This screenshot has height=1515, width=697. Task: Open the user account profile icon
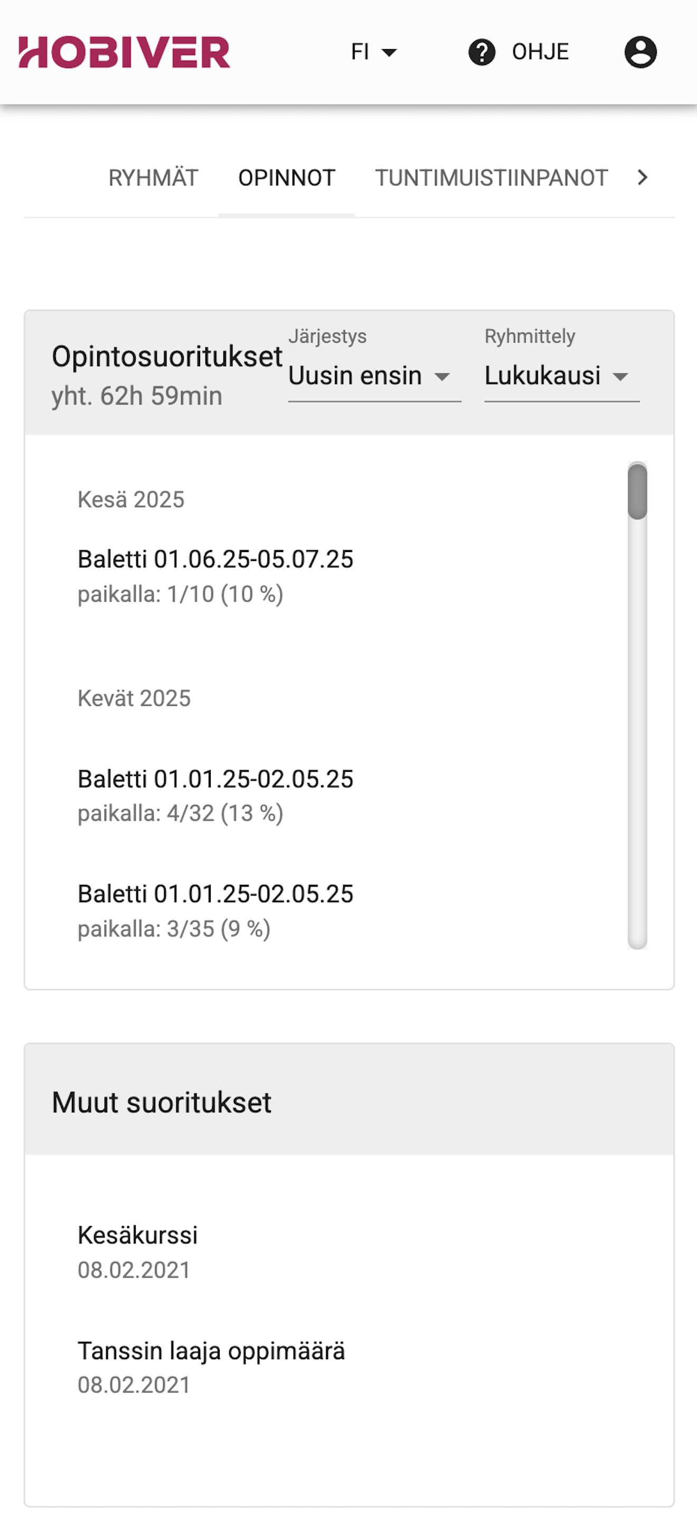[640, 52]
